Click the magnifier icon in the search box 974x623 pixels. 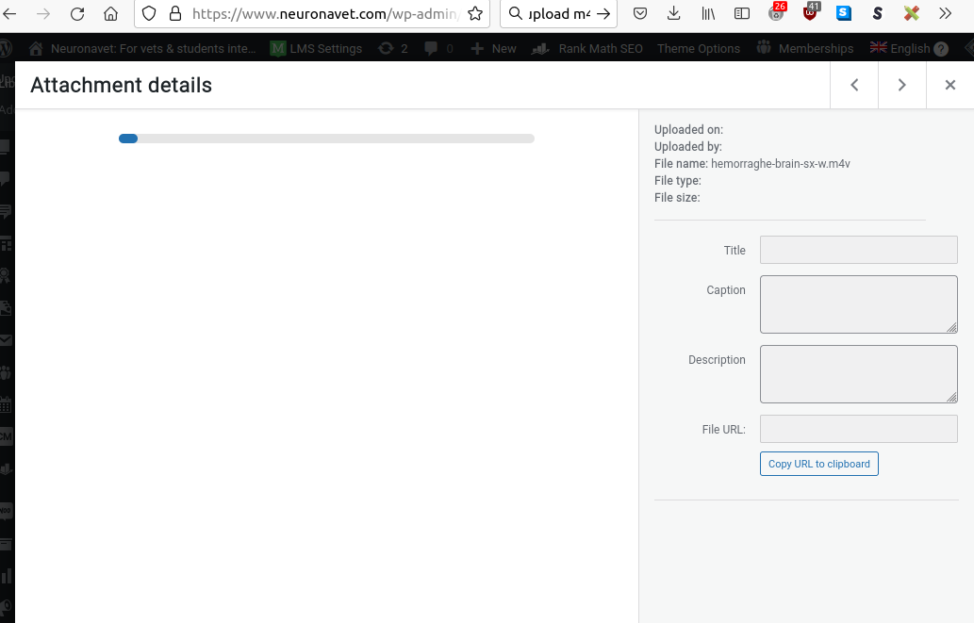[515, 13]
